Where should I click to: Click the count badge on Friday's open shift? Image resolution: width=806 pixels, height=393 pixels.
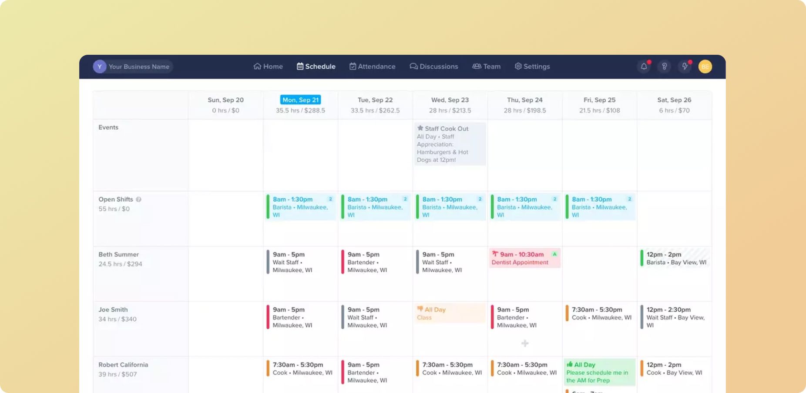(629, 199)
